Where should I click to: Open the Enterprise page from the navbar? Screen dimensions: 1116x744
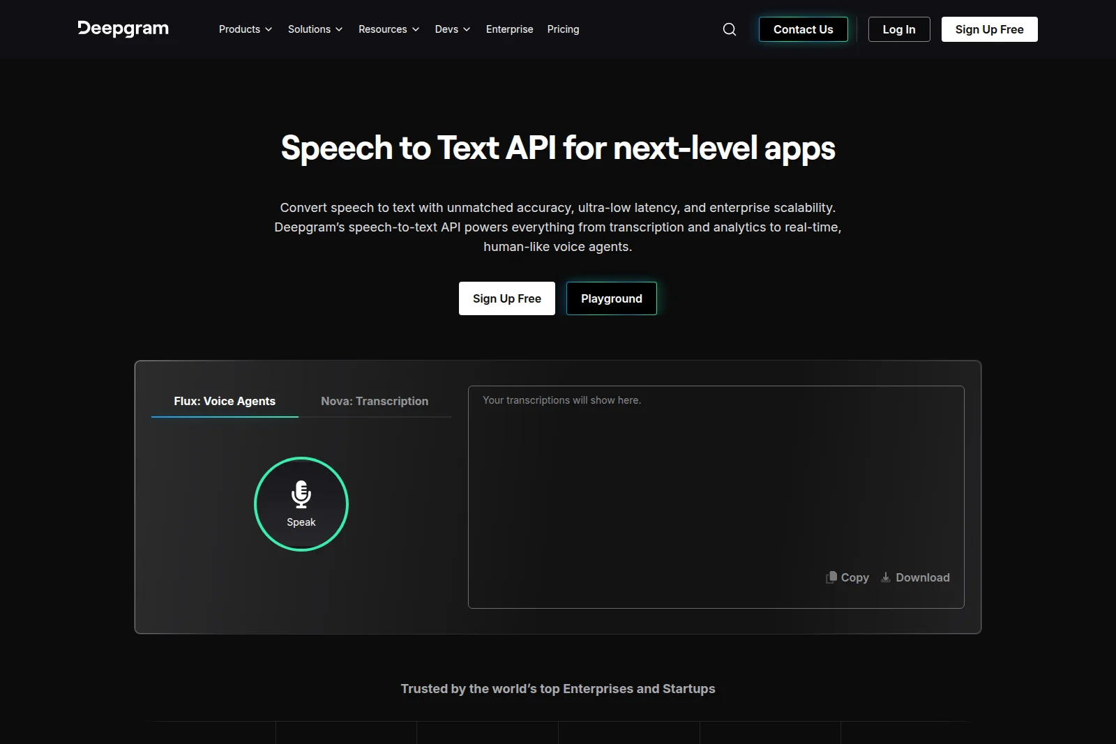509,29
